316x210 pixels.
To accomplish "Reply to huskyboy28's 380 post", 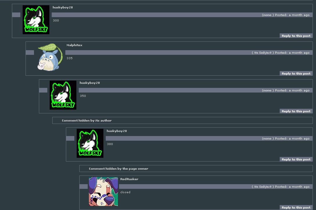I will point(296,159).
